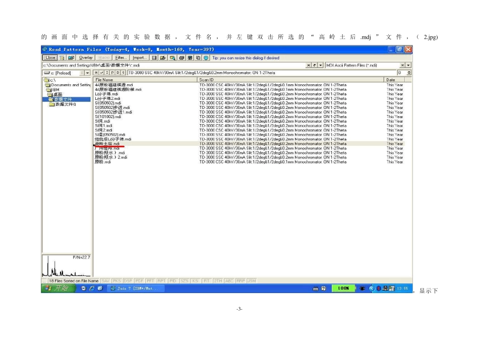Click the Overlay button
Screen dimensions: 479x339
[85, 58]
